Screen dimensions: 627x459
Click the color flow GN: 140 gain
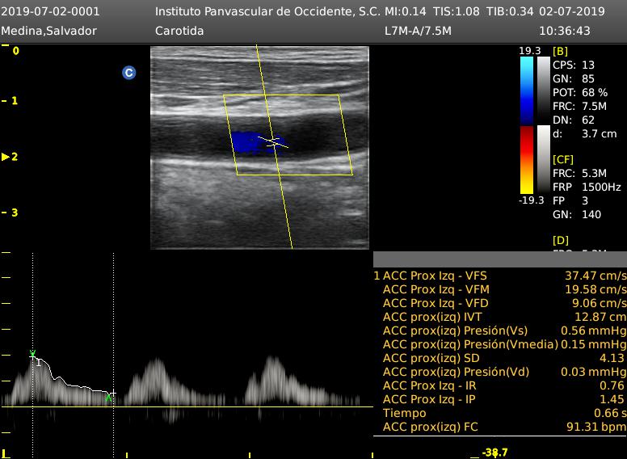(577, 214)
